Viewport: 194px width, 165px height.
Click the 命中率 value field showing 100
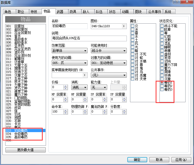tap(57, 112)
